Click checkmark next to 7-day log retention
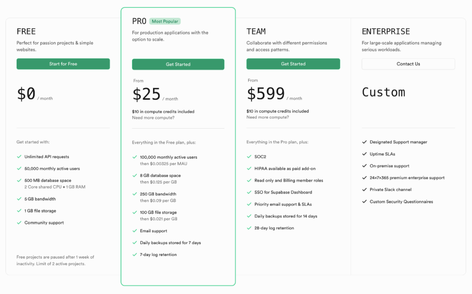Image resolution: width=472 pixels, height=294 pixels. [x=135, y=255]
